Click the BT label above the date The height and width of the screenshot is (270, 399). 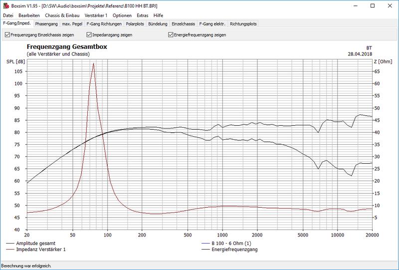point(369,48)
